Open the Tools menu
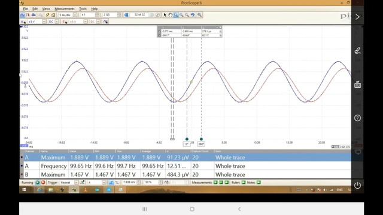The height and width of the screenshot is (215, 383). coord(83,9)
